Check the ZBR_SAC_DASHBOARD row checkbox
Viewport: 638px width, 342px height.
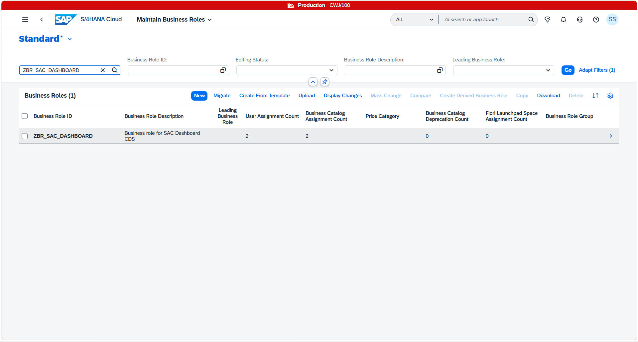click(25, 136)
